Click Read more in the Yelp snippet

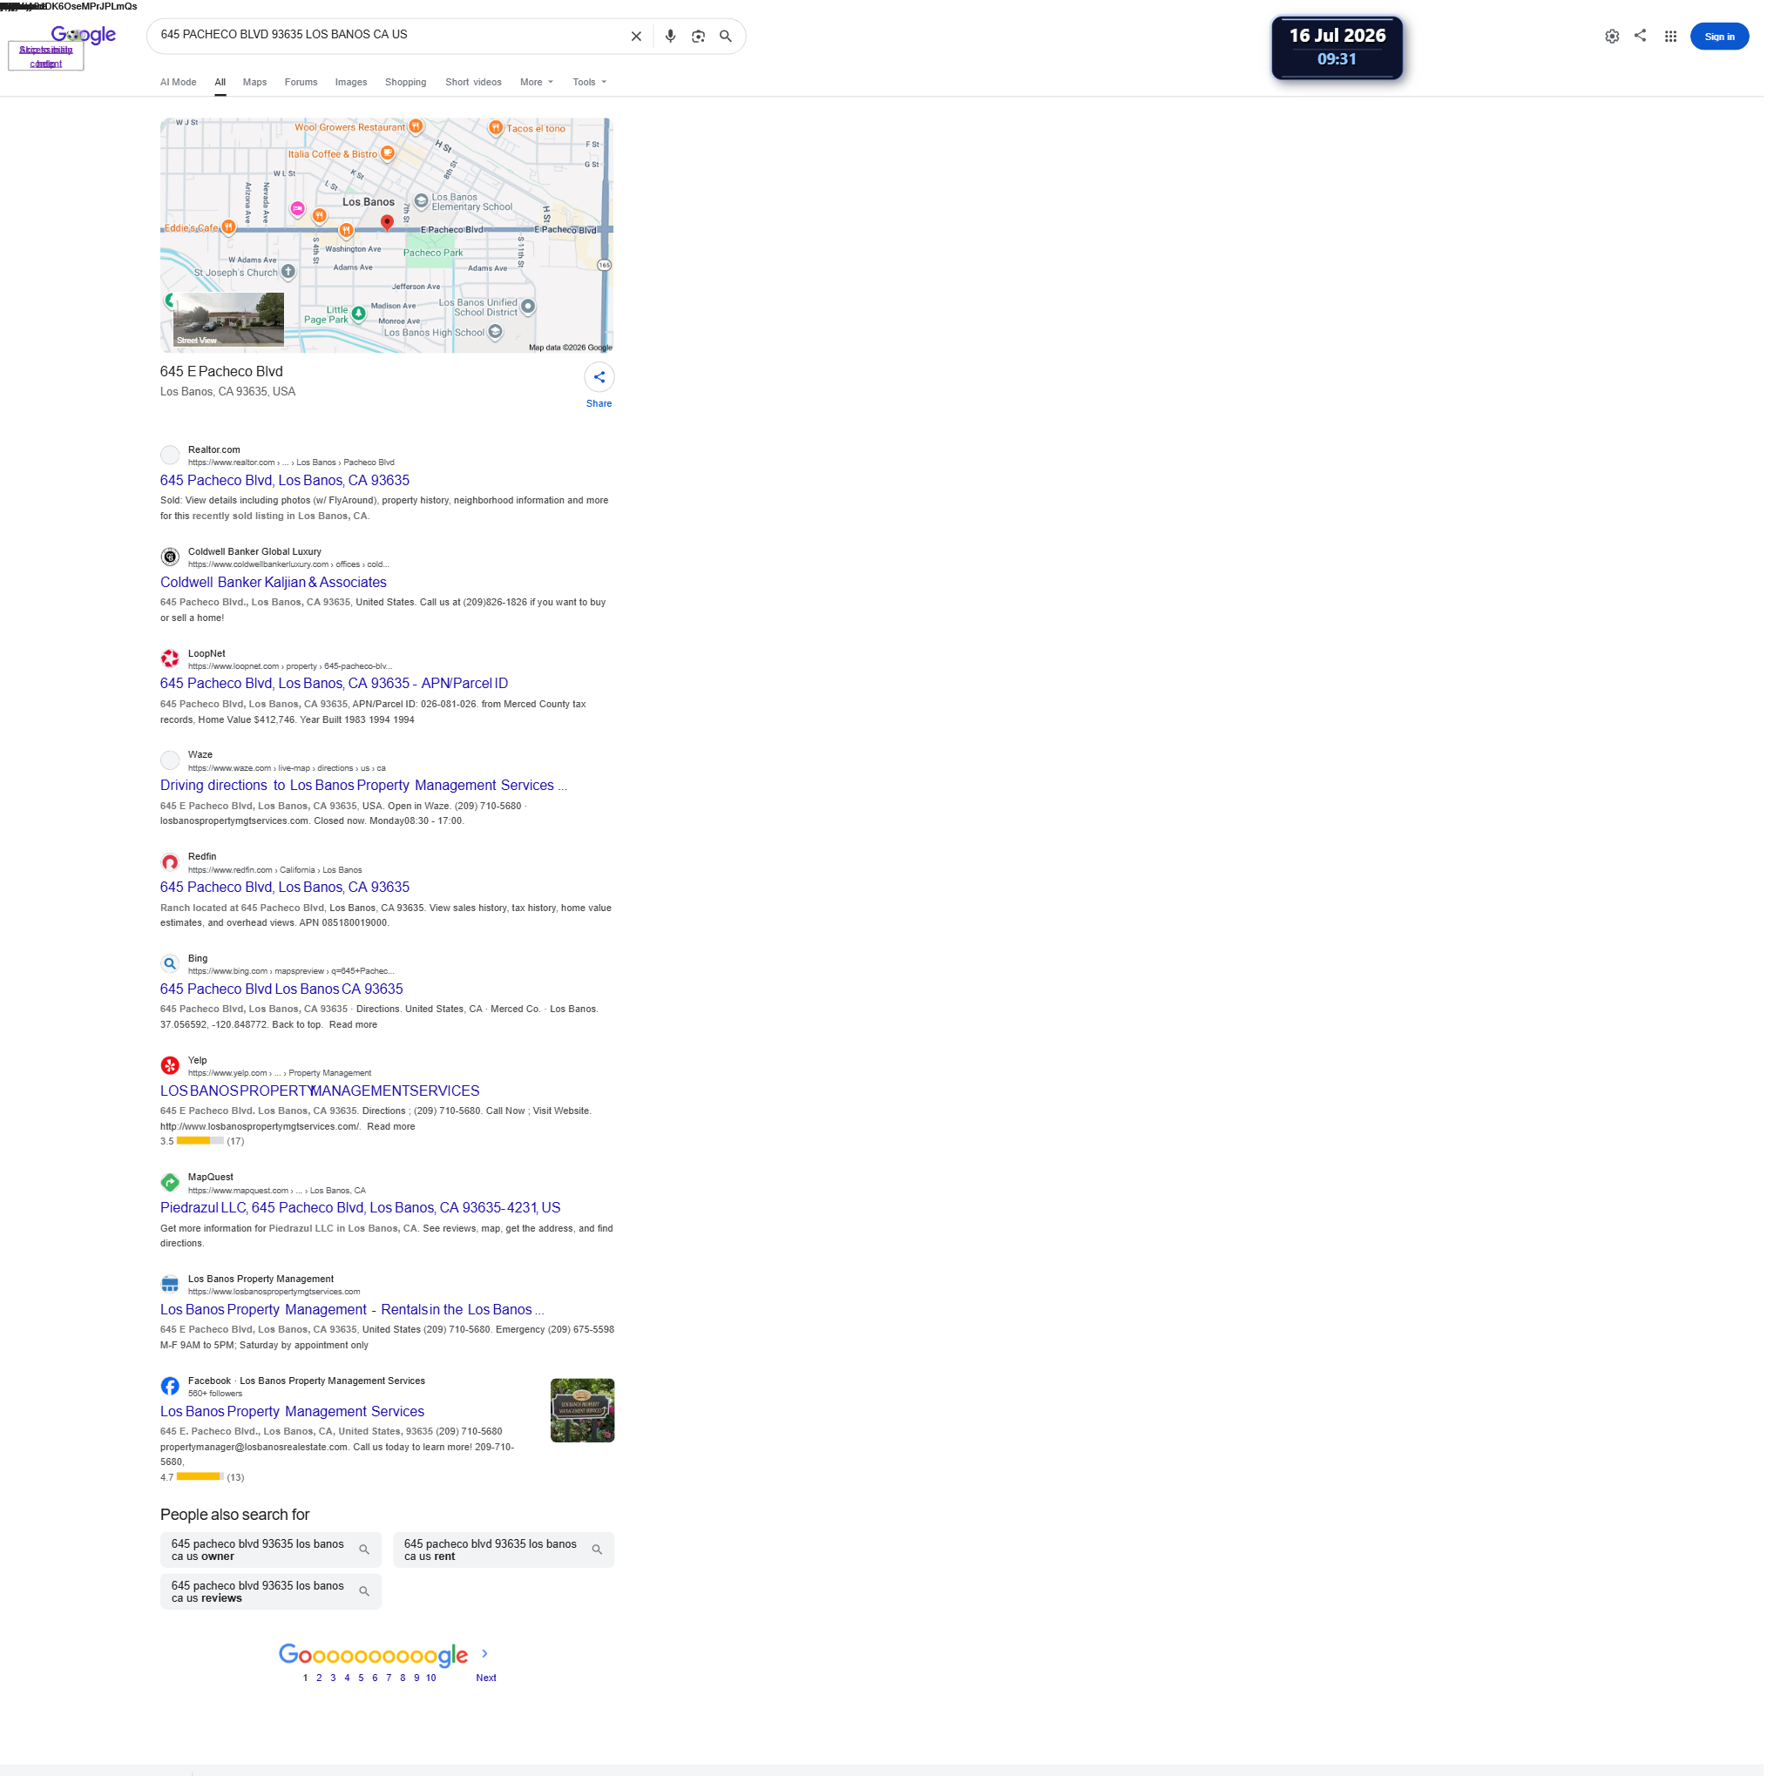393,1132
